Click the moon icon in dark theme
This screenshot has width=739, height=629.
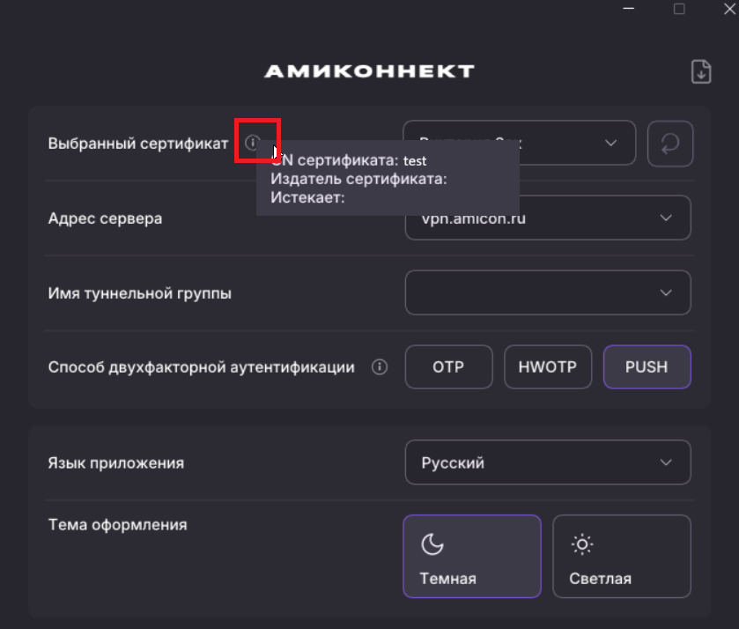click(x=432, y=544)
